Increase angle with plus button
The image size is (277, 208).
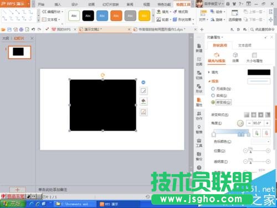click(x=267, y=123)
